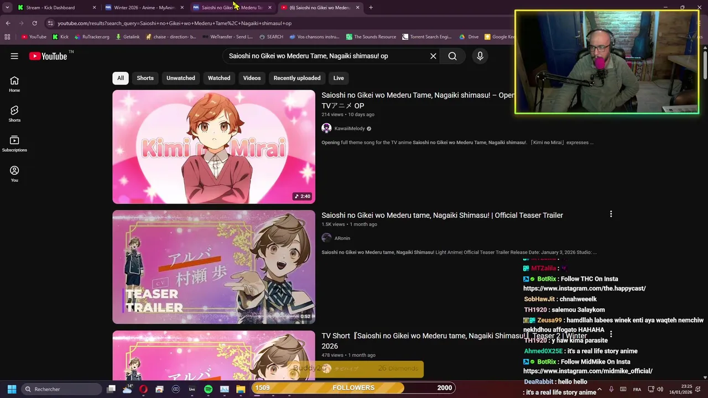Screen dimensions: 708x398
Task: Open the YouTube bookmark
Action: (34, 37)
